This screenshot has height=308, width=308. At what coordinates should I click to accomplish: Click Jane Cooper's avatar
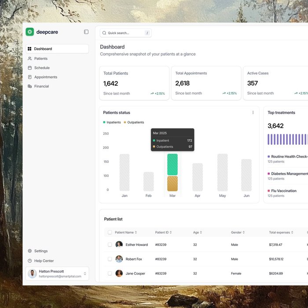pyautogui.click(x=119, y=273)
